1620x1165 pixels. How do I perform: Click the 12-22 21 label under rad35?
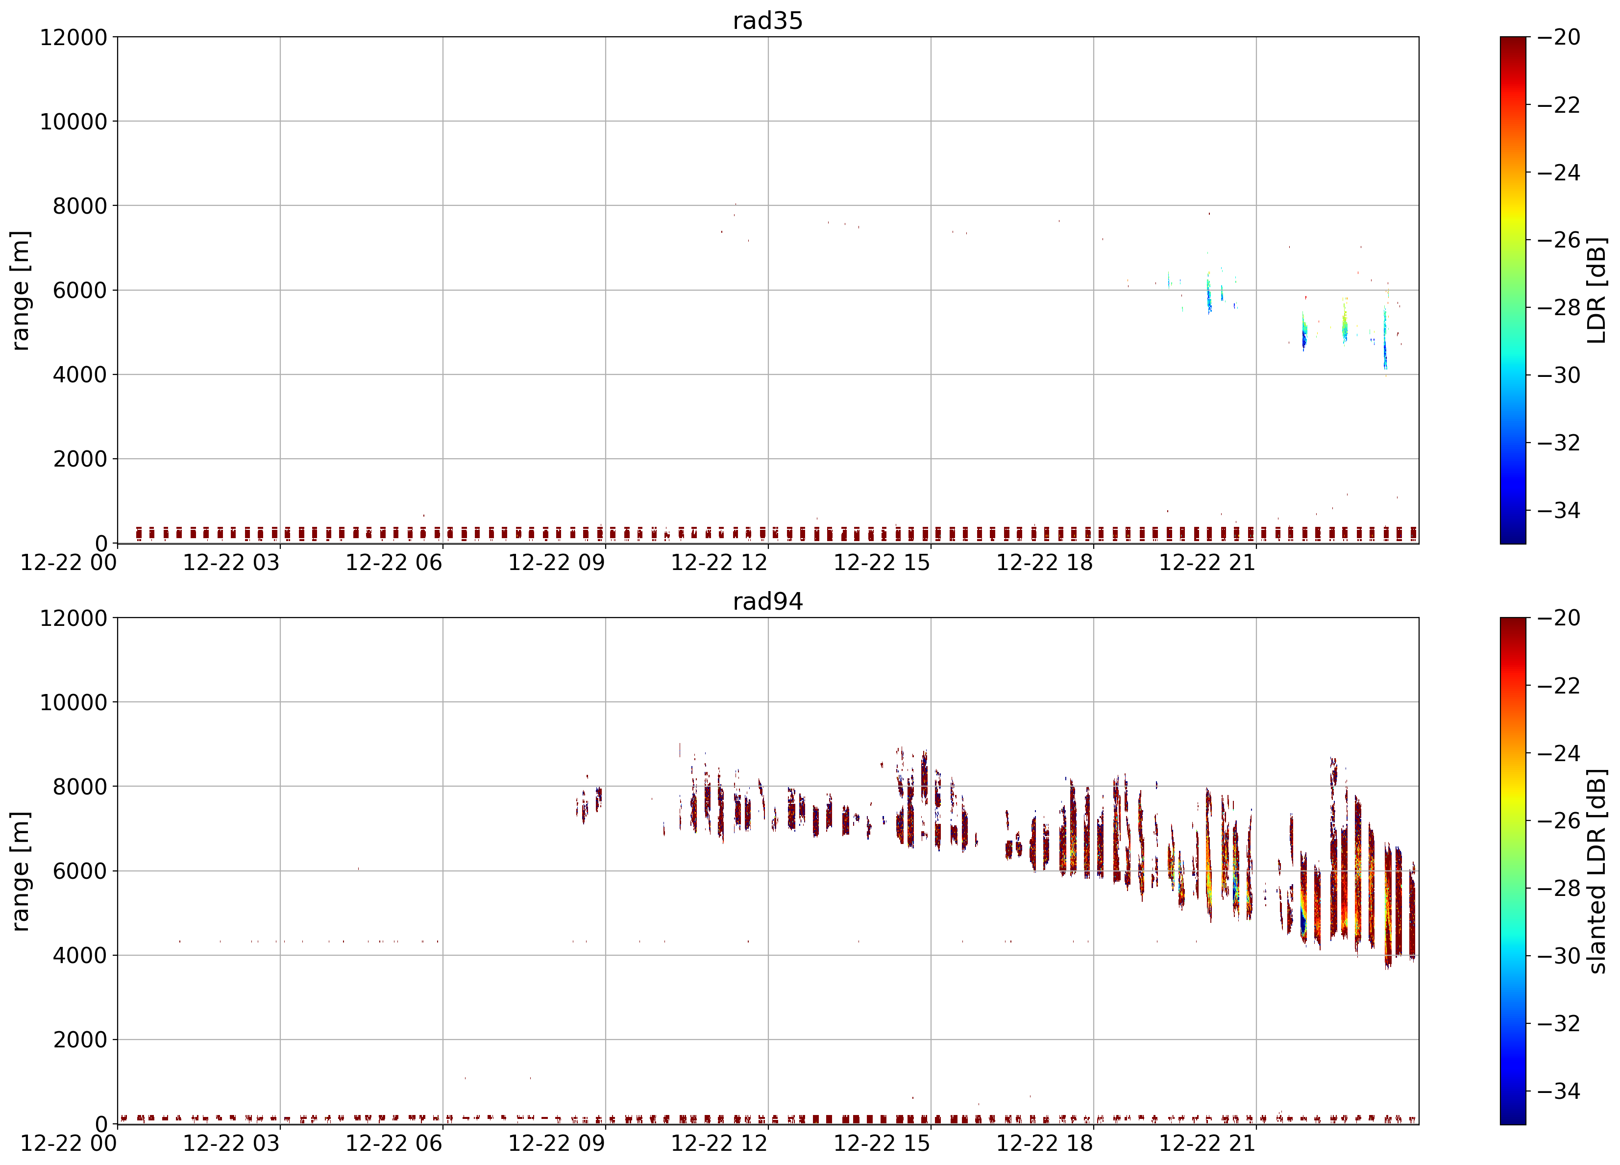1207,563
